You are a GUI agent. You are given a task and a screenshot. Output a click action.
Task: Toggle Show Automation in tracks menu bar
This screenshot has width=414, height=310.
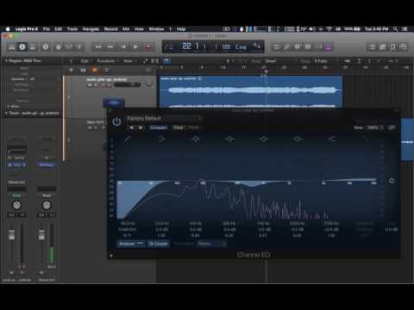[146, 61]
